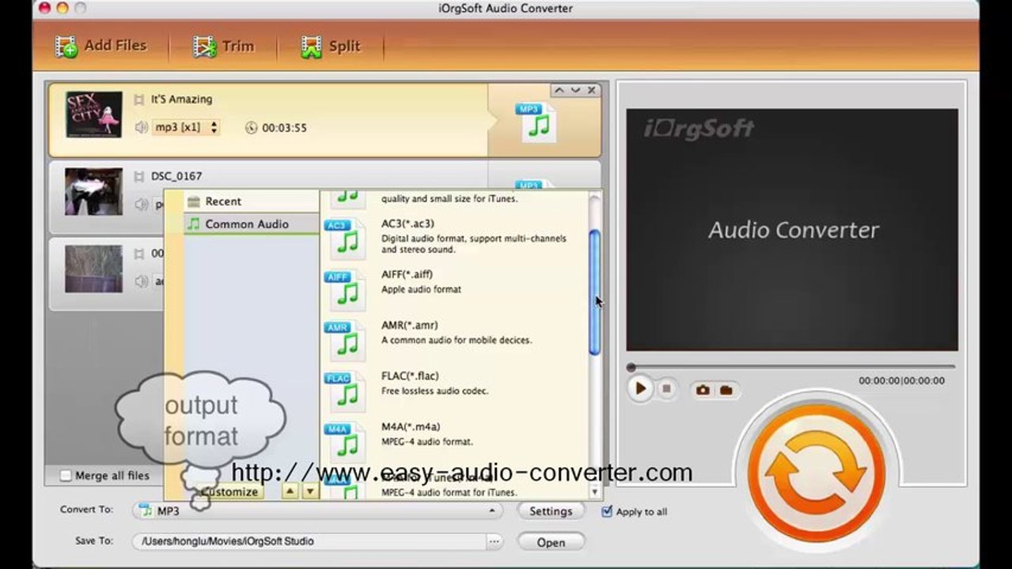Image resolution: width=1012 pixels, height=569 pixels.
Task: Click the film icon beside DSC_0167
Action: click(x=138, y=176)
